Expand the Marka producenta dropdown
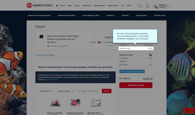The height and width of the screenshot is (115, 195). (46, 91)
